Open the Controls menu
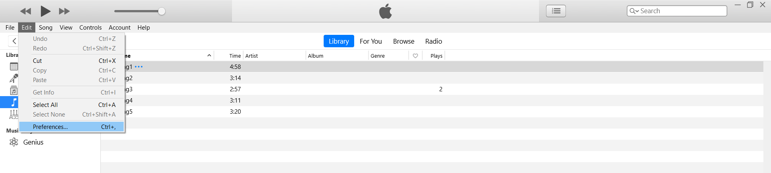 90,28
